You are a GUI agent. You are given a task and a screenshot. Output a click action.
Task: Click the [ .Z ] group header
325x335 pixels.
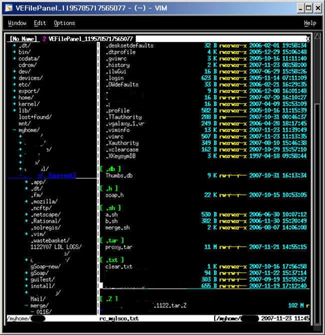pos(109,299)
